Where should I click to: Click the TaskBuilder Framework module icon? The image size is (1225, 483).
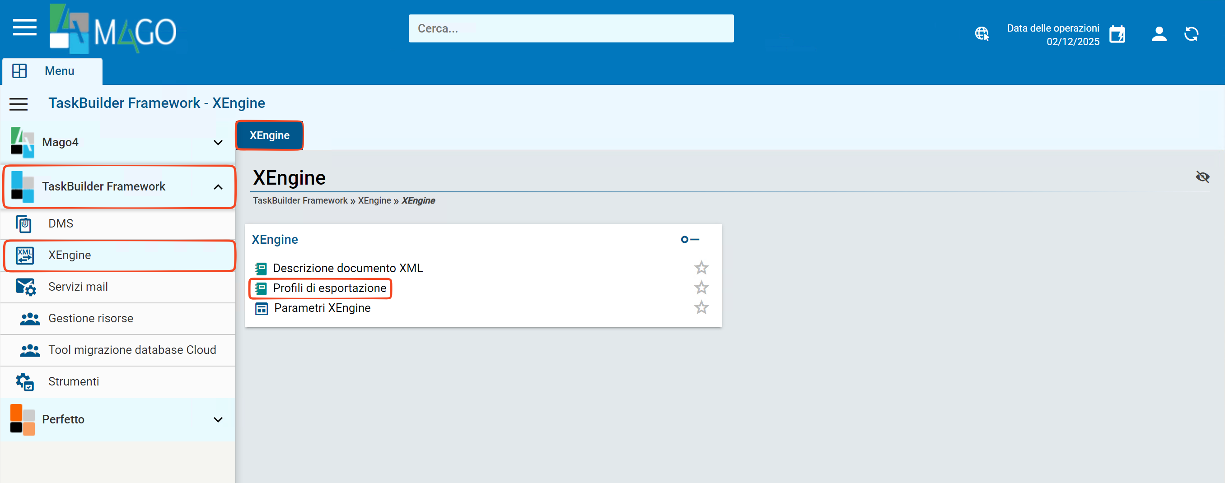(x=22, y=186)
